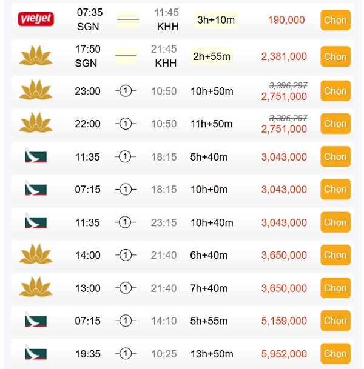Click stop icon on 22:00 flight
The width and height of the screenshot is (364, 369).
click(x=126, y=124)
